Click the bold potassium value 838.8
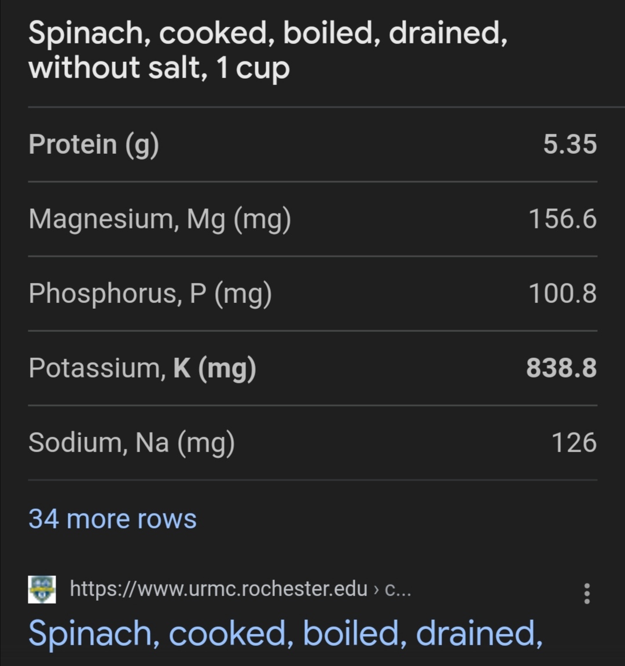Viewport: 625px width, 666px height. pos(561,368)
